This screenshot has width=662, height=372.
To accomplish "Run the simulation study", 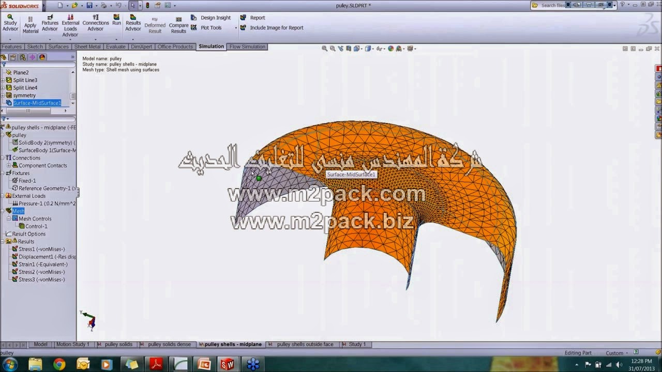I will (x=116, y=20).
